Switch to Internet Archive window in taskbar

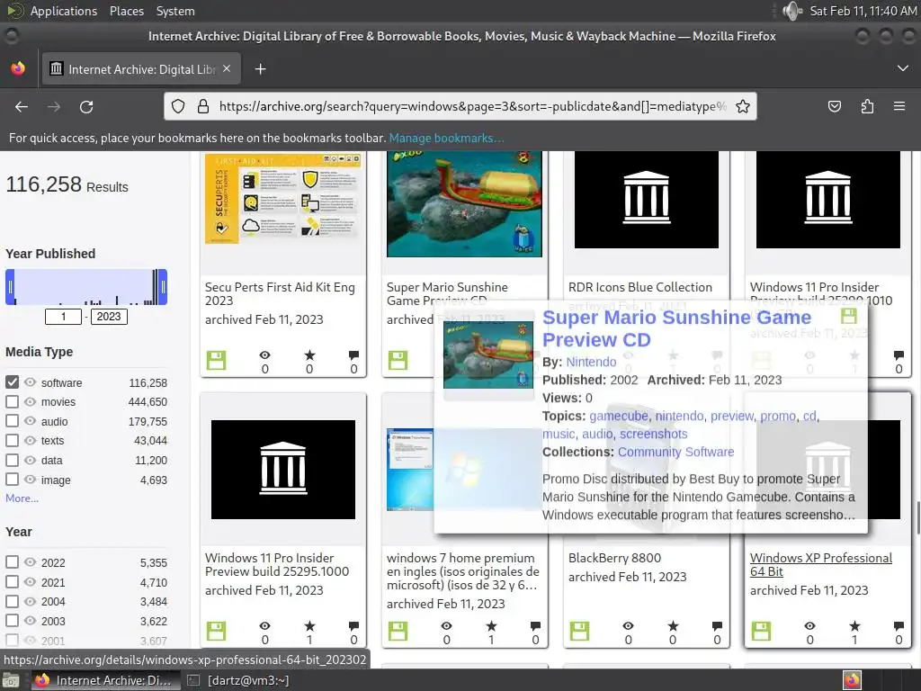coord(104,680)
